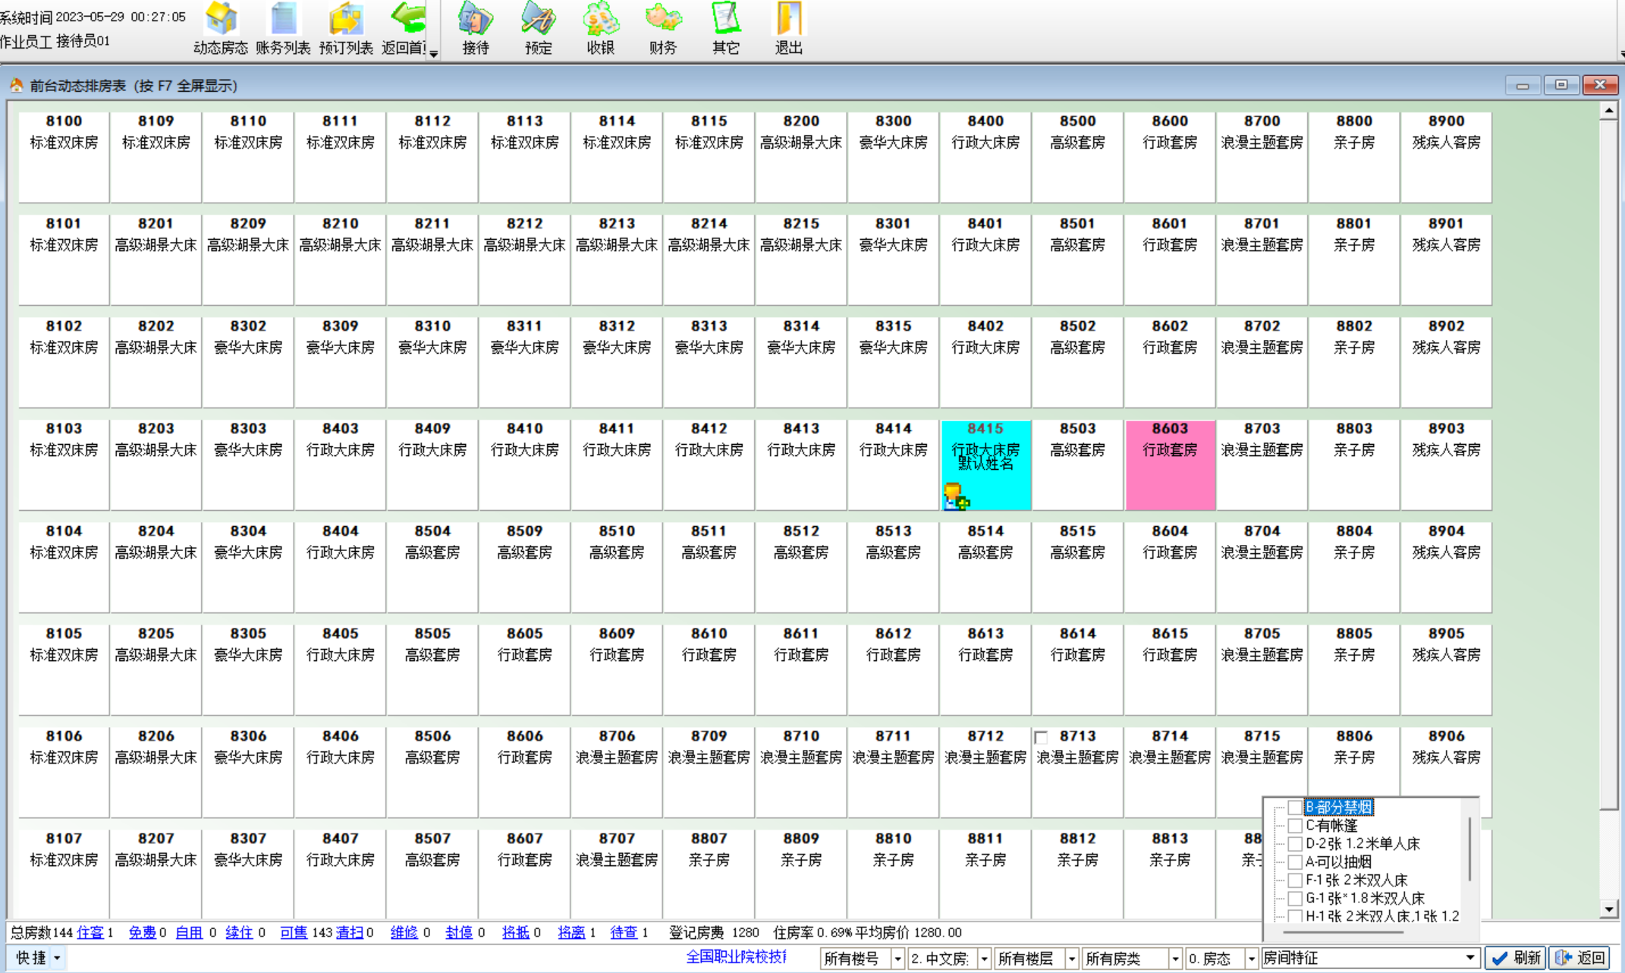The height and width of the screenshot is (973, 1625).
Task: Click the house icon in 前台动态排房表 title
Action: tap(16, 85)
